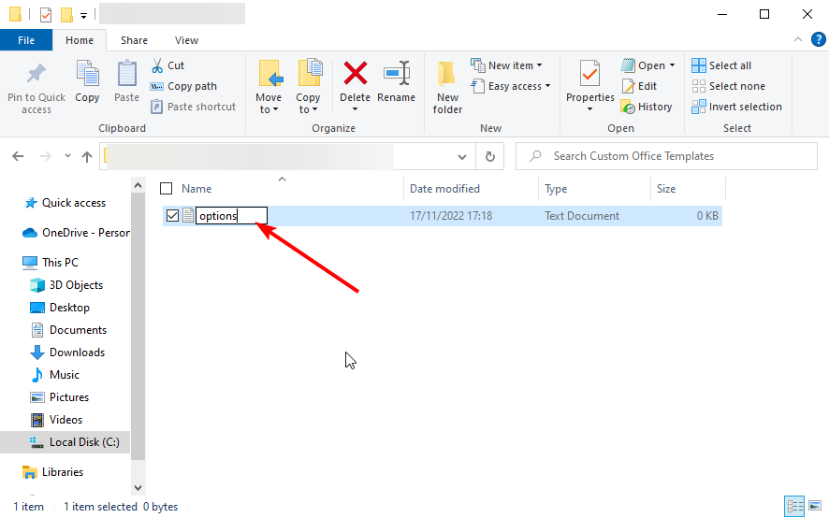
Task: Open the New item dropdown
Action: coord(506,65)
